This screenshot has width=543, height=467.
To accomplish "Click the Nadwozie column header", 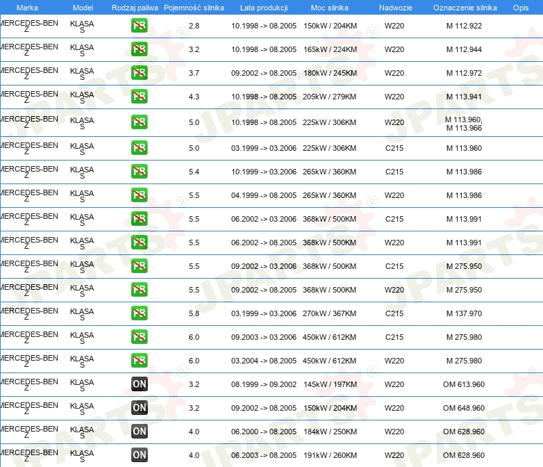I will 396,8.
